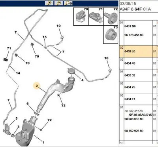Select part number 98 152 925 80

[134, 131]
